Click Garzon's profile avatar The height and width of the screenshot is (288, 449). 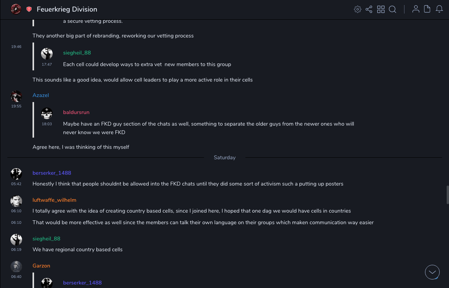[x=16, y=267]
